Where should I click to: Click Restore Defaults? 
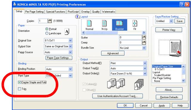tap(169, 97)
